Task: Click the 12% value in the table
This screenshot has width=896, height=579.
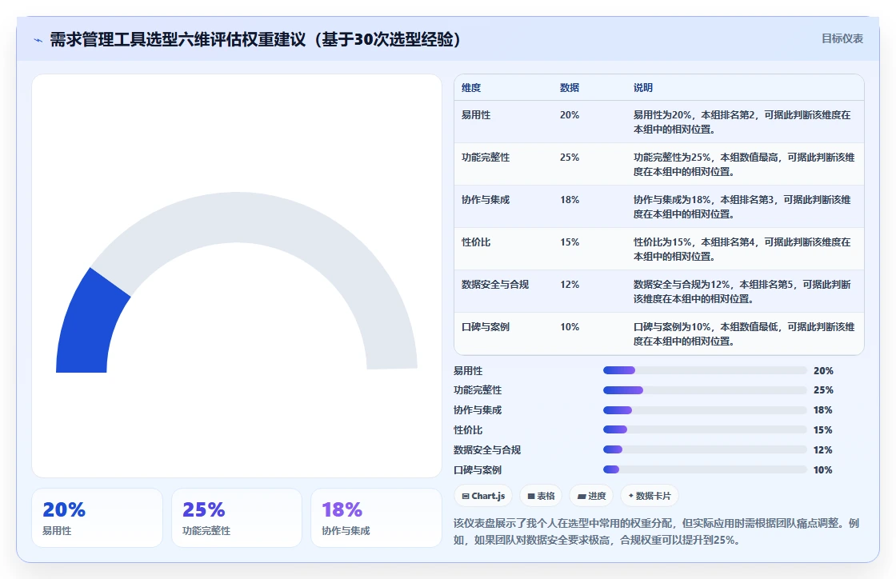Action: click(x=570, y=285)
